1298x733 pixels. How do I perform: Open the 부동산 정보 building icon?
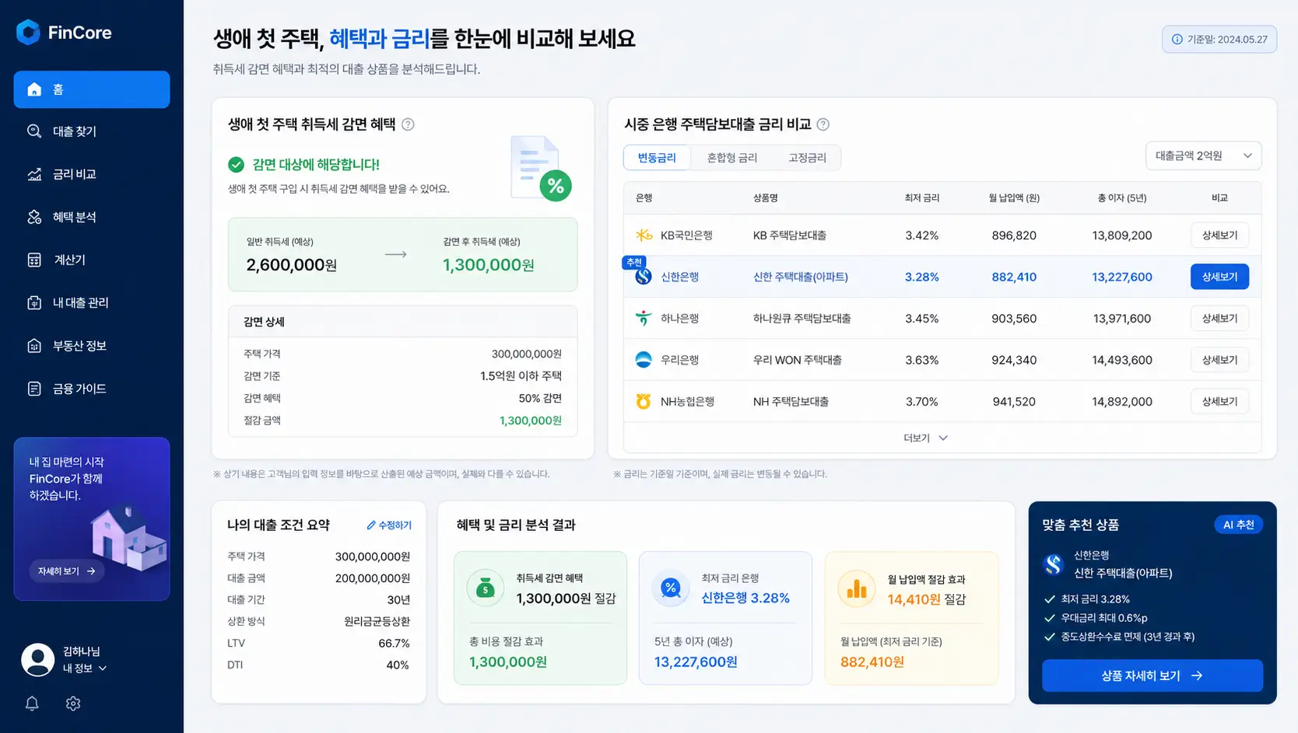(34, 346)
